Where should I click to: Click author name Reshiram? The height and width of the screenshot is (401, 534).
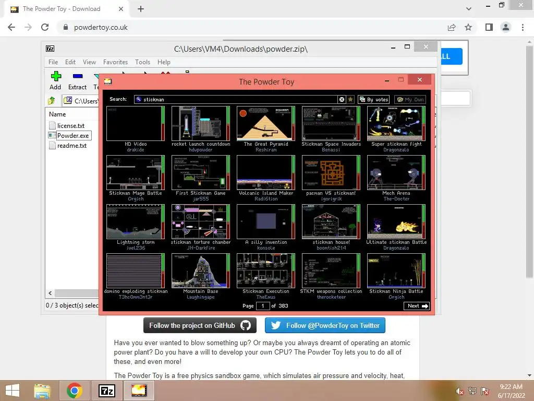(266, 150)
